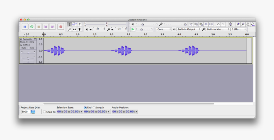Click the Project Rate stepper arrows
This screenshot has height=140, width=274.
coord(33,112)
